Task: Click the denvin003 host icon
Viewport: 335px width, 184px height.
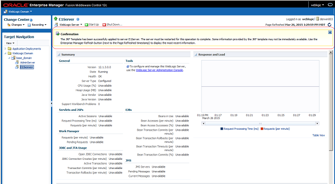Action: click(318, 19)
